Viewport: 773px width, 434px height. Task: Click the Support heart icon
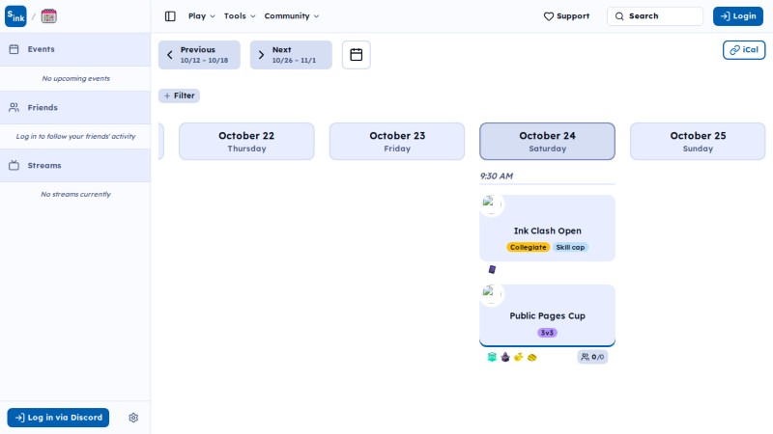coord(549,16)
